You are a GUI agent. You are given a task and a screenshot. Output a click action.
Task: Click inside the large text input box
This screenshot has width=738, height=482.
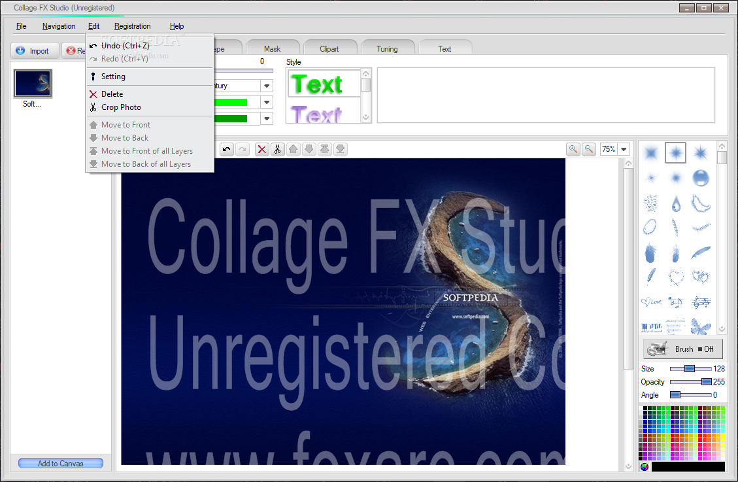pyautogui.click(x=546, y=95)
